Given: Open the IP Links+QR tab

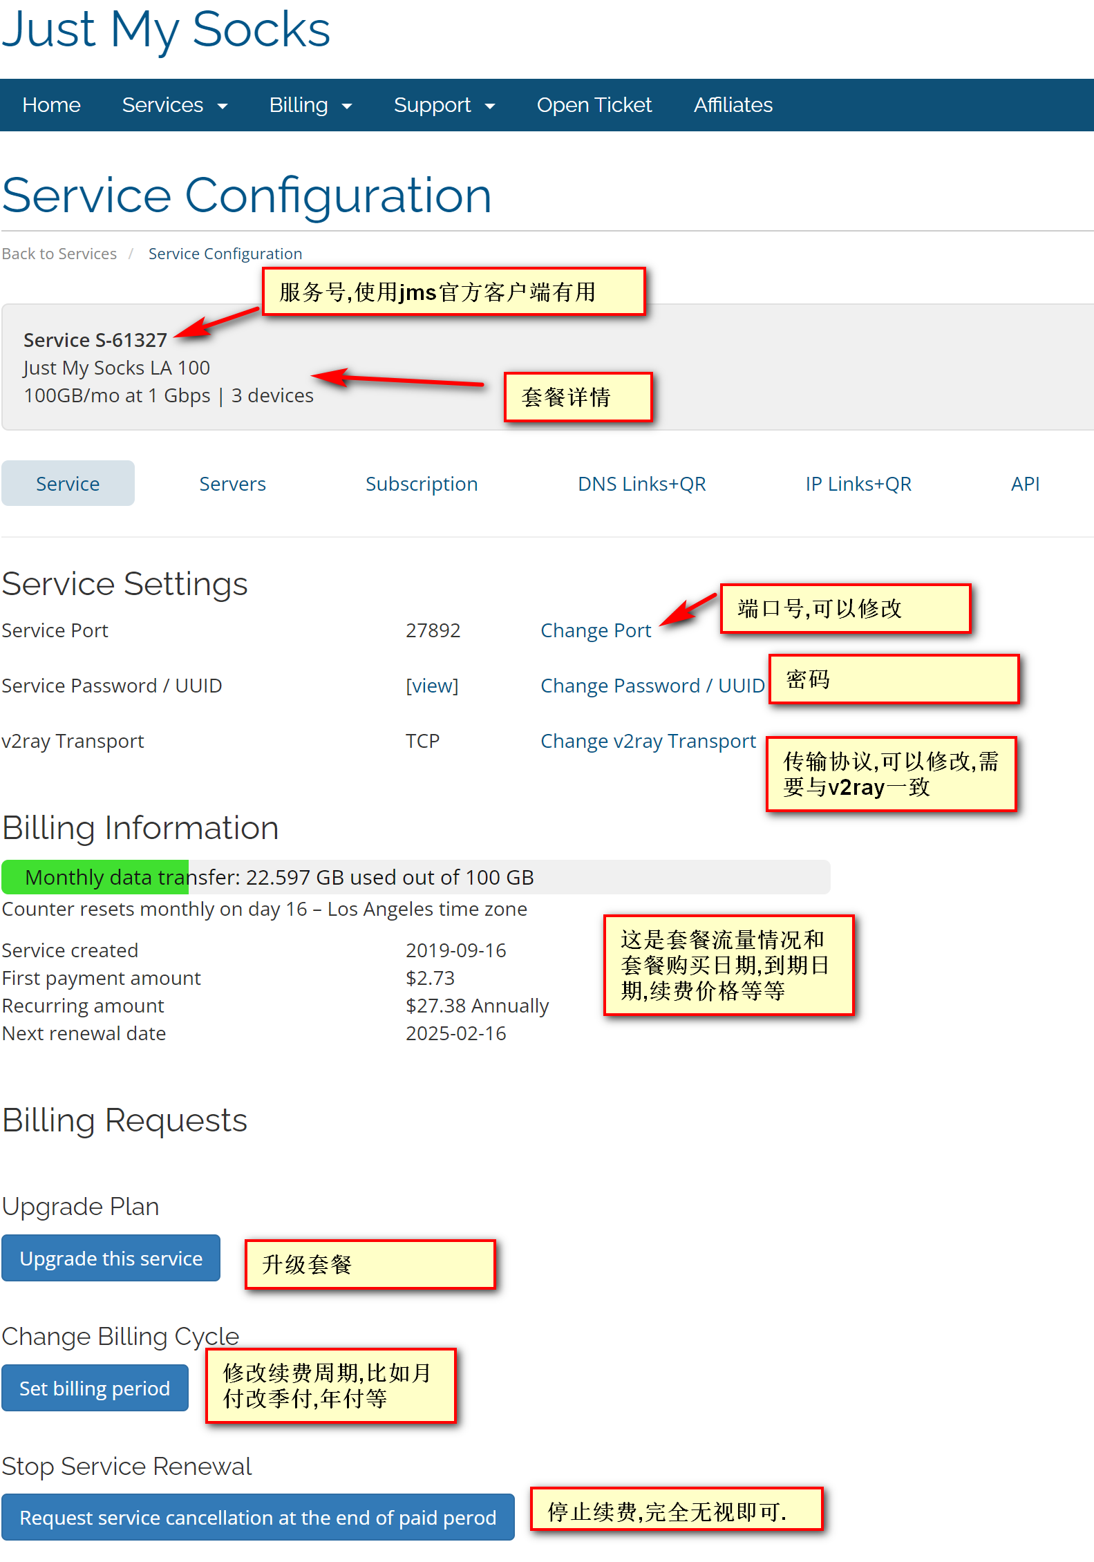Looking at the screenshot, I should 858,484.
